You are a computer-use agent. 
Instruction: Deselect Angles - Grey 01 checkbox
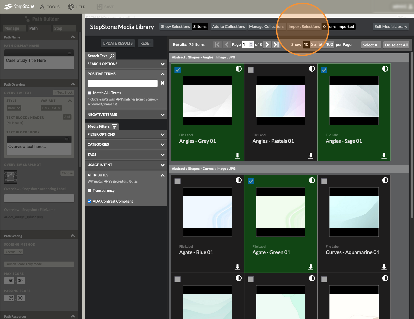178,70
